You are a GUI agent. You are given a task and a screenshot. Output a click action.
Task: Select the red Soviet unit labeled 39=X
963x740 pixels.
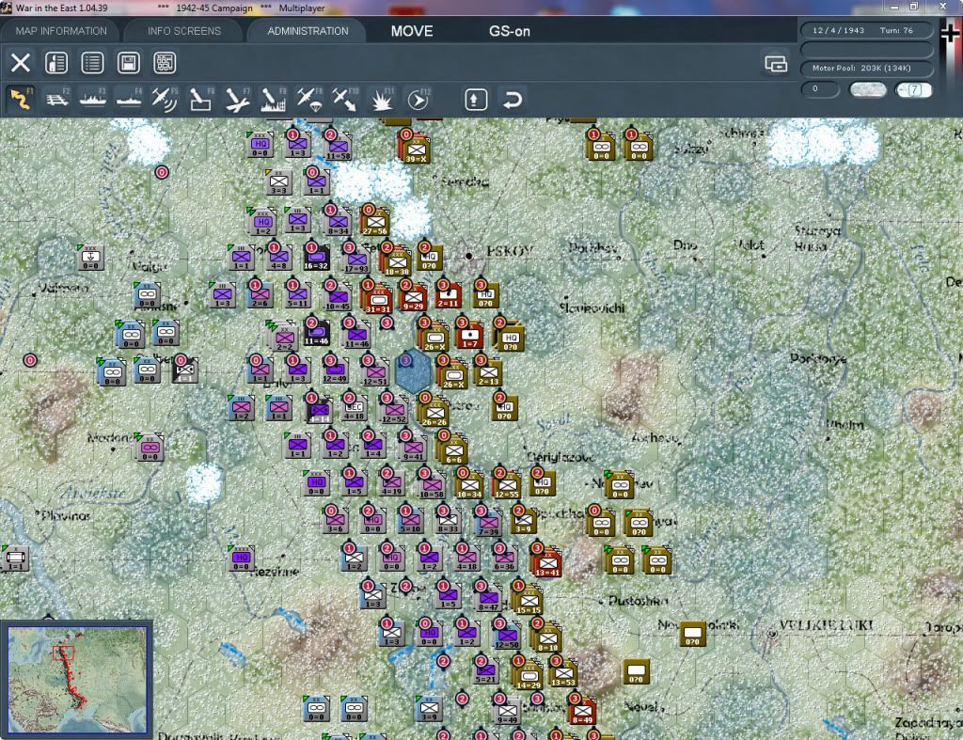click(x=416, y=150)
